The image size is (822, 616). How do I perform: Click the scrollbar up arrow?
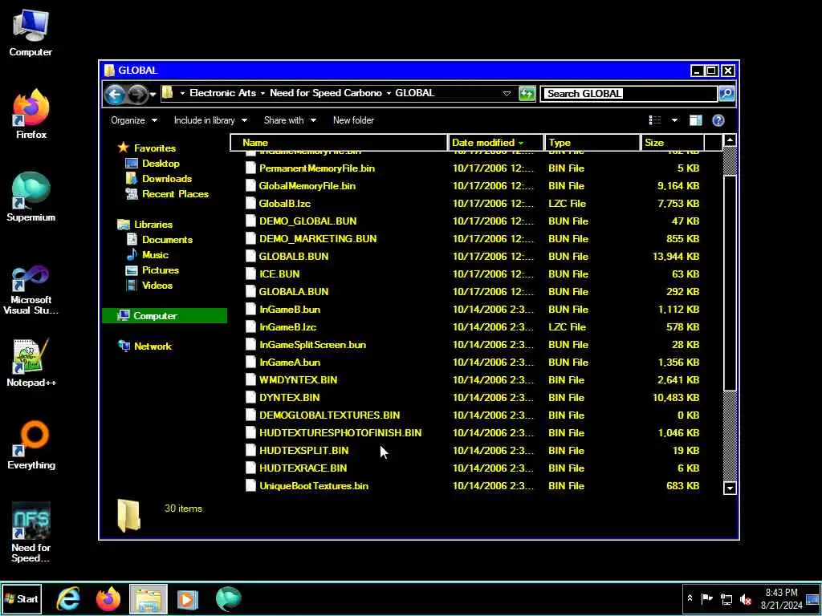coord(730,140)
